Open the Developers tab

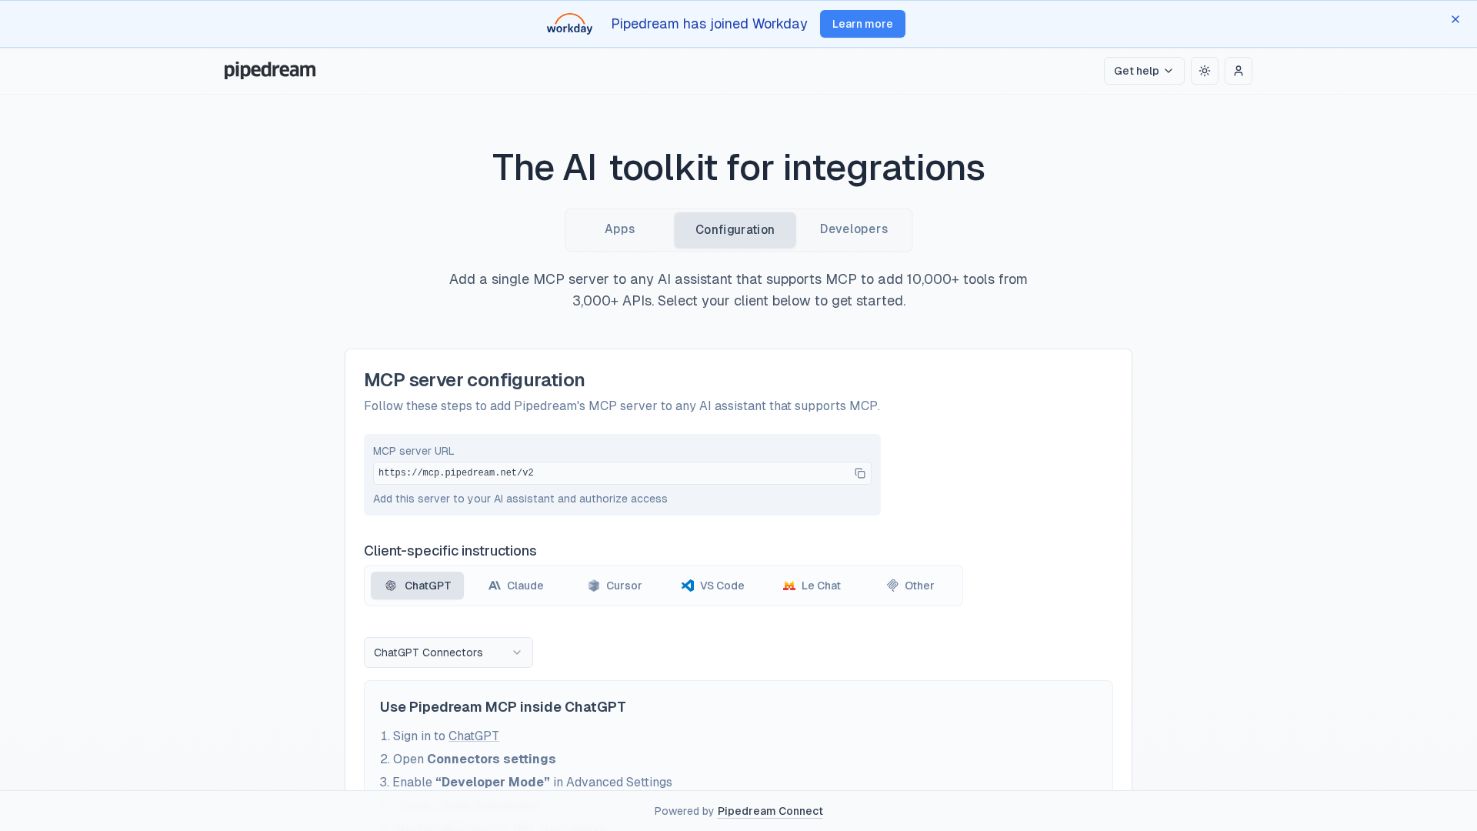pyautogui.click(x=853, y=229)
